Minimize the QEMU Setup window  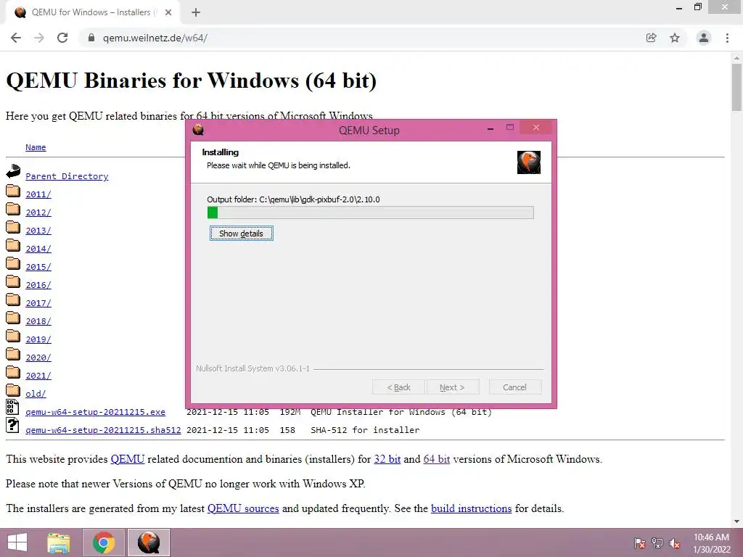[x=490, y=128]
